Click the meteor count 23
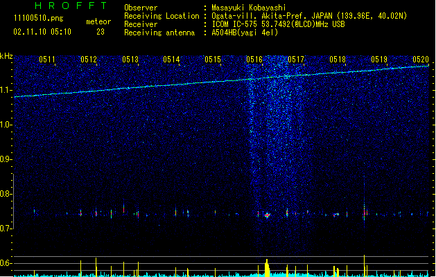Screen dimensions: 436x277 pyautogui.click(x=101, y=32)
